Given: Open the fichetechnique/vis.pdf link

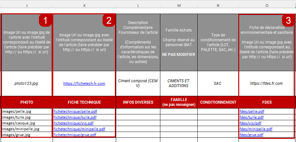Looking at the screenshot, I should pyautogui.click(x=73, y=123).
